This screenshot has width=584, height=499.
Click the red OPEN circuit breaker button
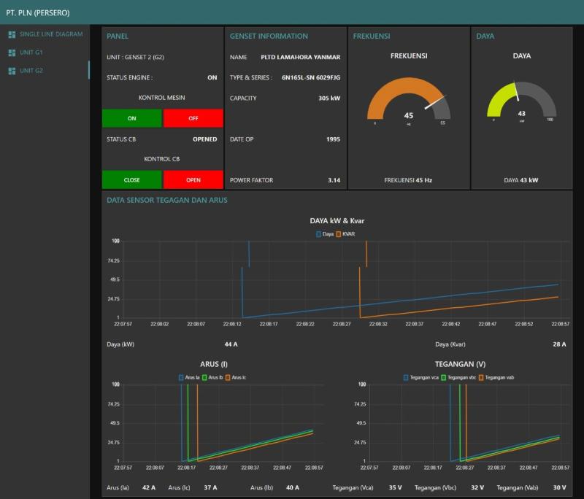click(x=193, y=179)
